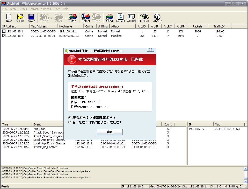
Task: Expand the dropdown arrow beside Attack toolbar button
Action: coord(66,18)
